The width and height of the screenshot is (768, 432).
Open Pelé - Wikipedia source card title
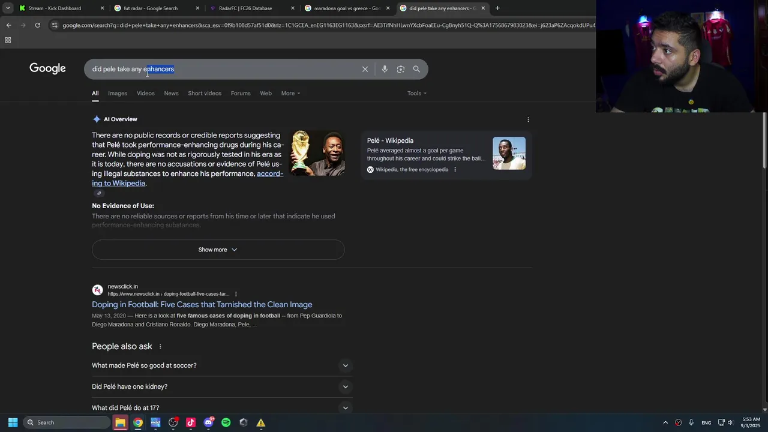click(390, 140)
